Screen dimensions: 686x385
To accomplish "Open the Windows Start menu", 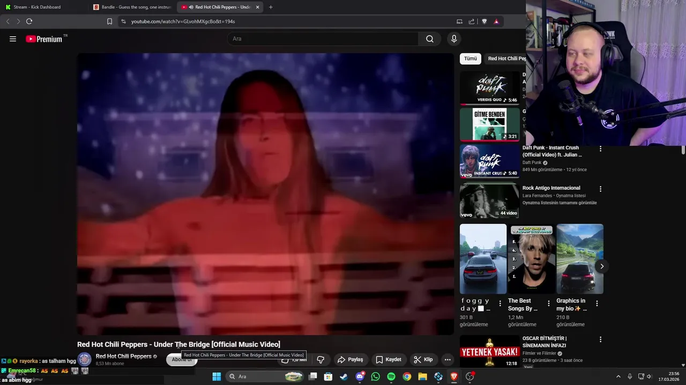I will tap(217, 376).
